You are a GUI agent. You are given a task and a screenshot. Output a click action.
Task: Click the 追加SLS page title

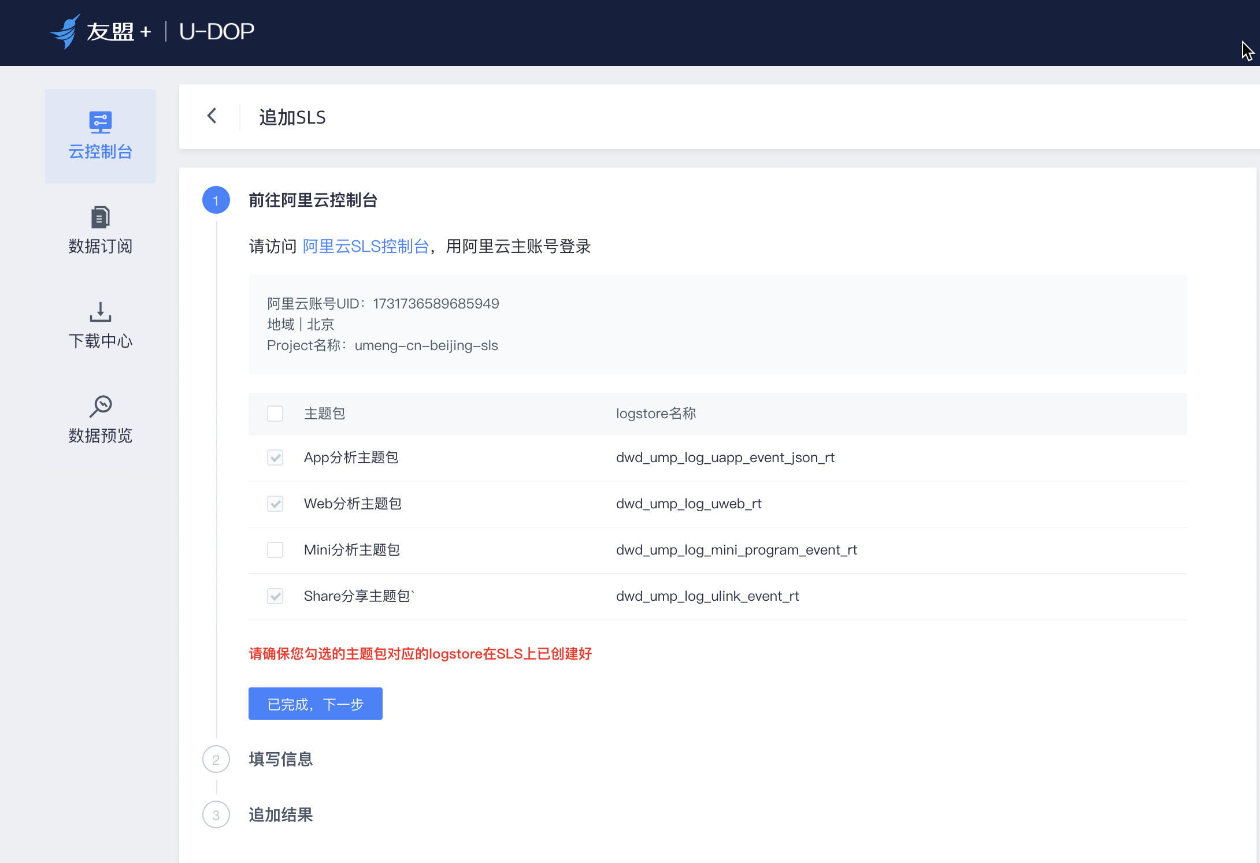292,117
